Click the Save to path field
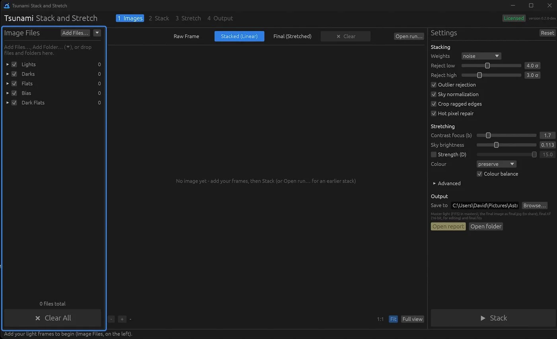Screen dimensions: 557x339 click(485, 206)
